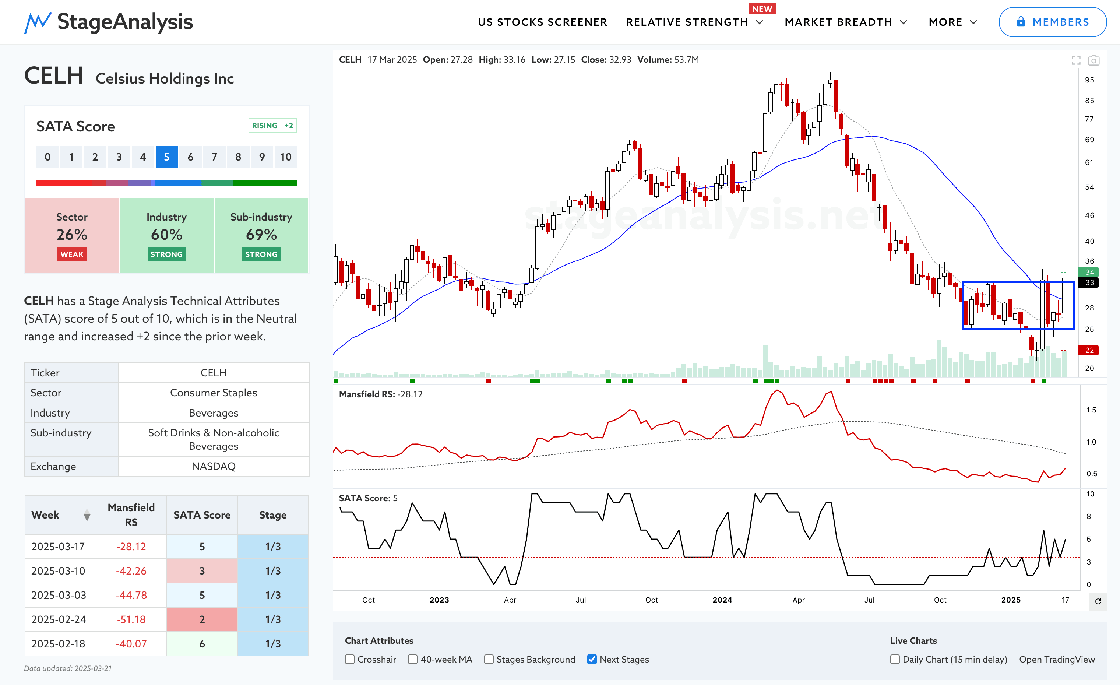Click the Week column header
The width and height of the screenshot is (1120, 685).
[60, 515]
